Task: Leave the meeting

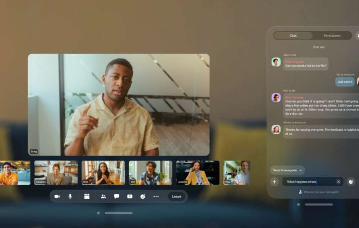Action: pos(177,196)
